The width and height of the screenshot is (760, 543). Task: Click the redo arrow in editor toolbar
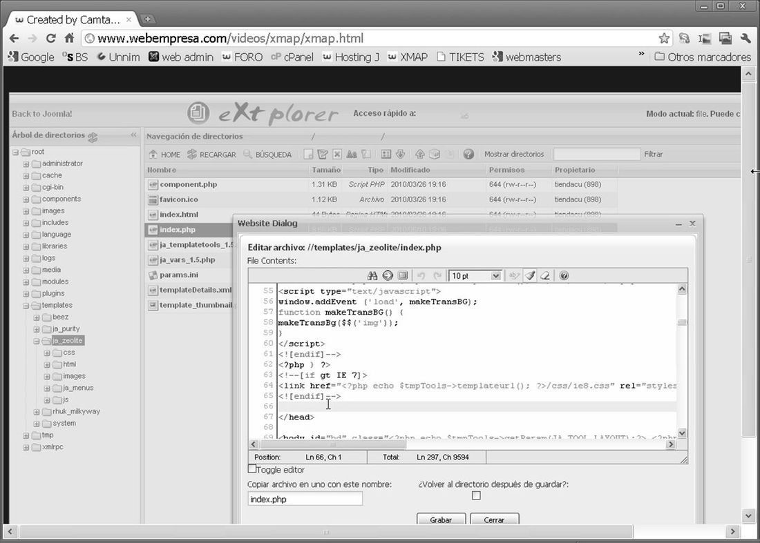click(437, 276)
